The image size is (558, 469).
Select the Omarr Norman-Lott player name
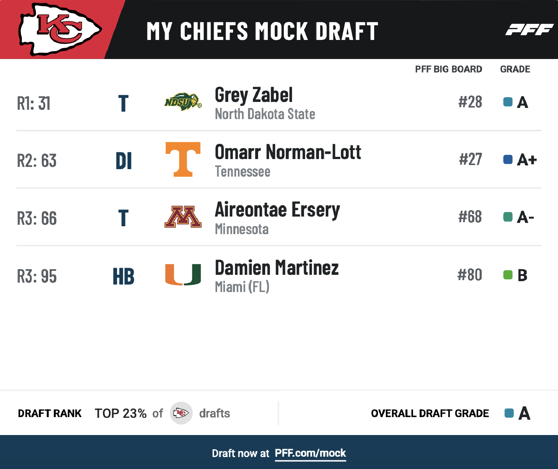(x=288, y=152)
